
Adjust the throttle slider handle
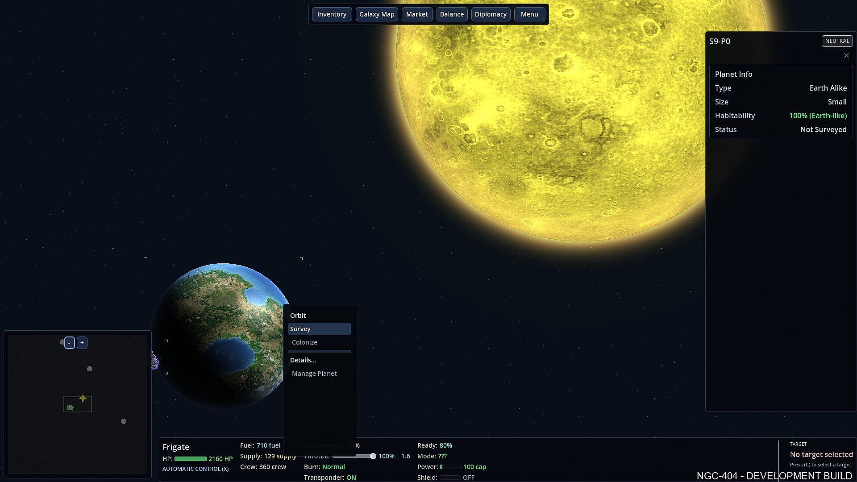pyautogui.click(x=373, y=456)
